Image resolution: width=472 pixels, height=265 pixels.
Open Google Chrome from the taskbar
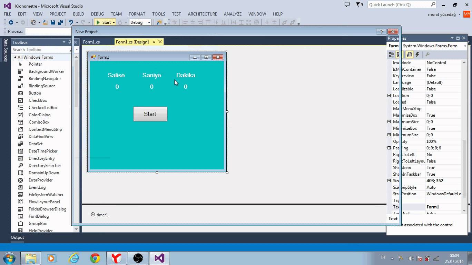[x=95, y=258]
